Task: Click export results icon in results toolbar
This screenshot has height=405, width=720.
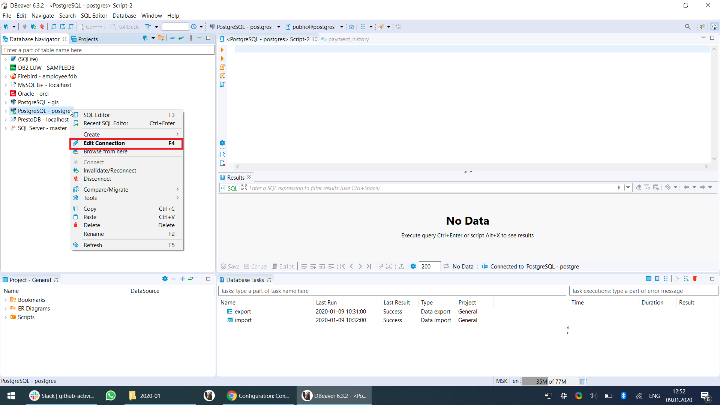Action: click(402, 266)
